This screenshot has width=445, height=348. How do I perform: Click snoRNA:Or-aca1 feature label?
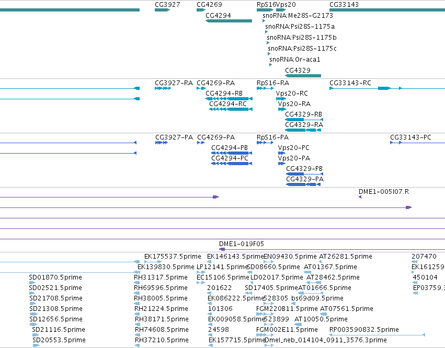[x=294, y=60]
